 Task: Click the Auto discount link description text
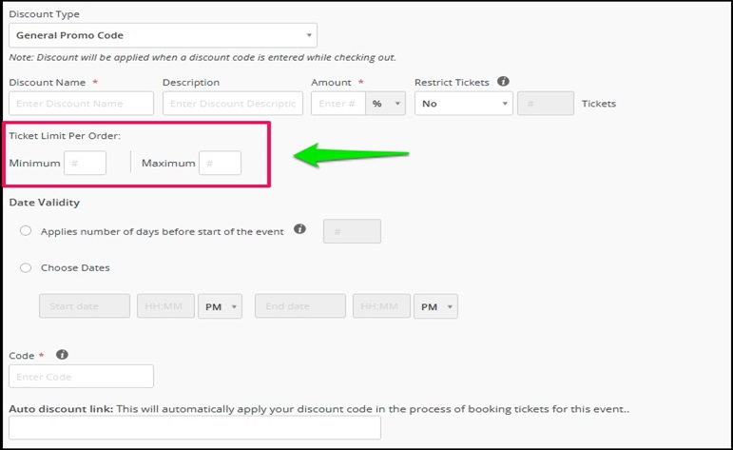[x=373, y=409]
